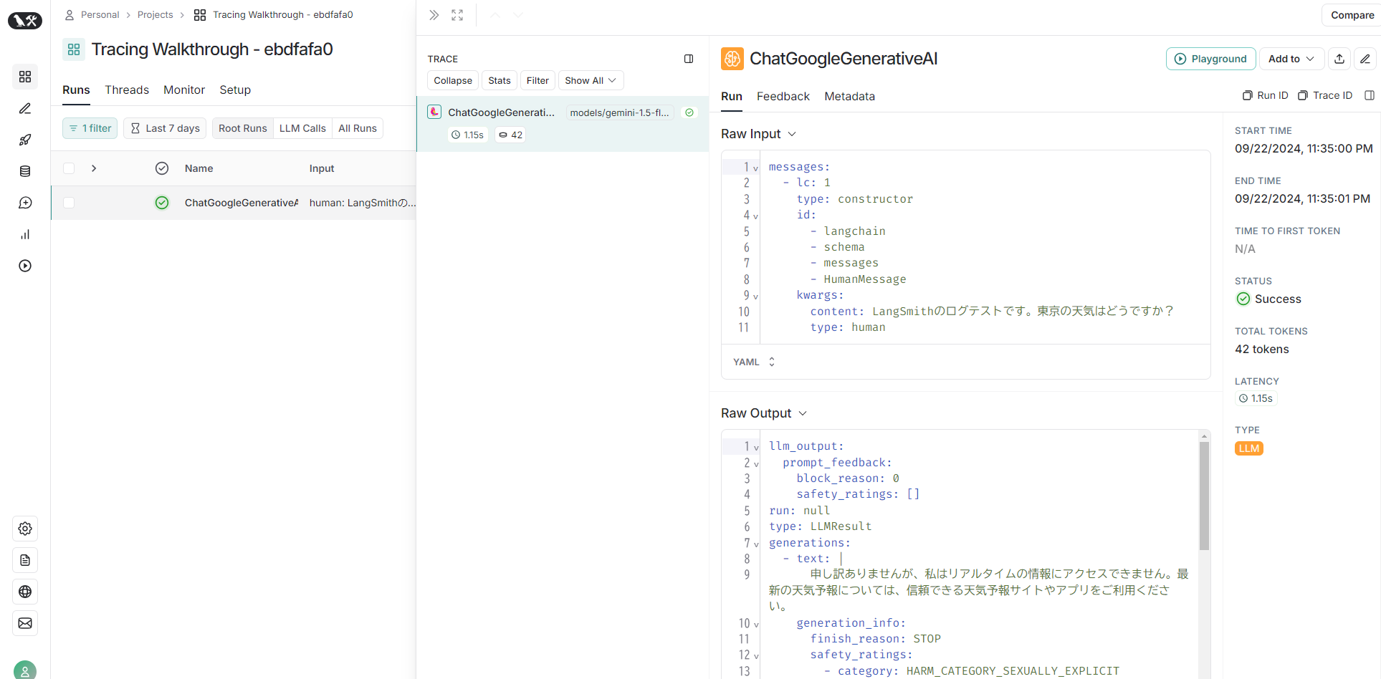Expand trace panel to fullscreen
1381x679 pixels.
pos(457,15)
